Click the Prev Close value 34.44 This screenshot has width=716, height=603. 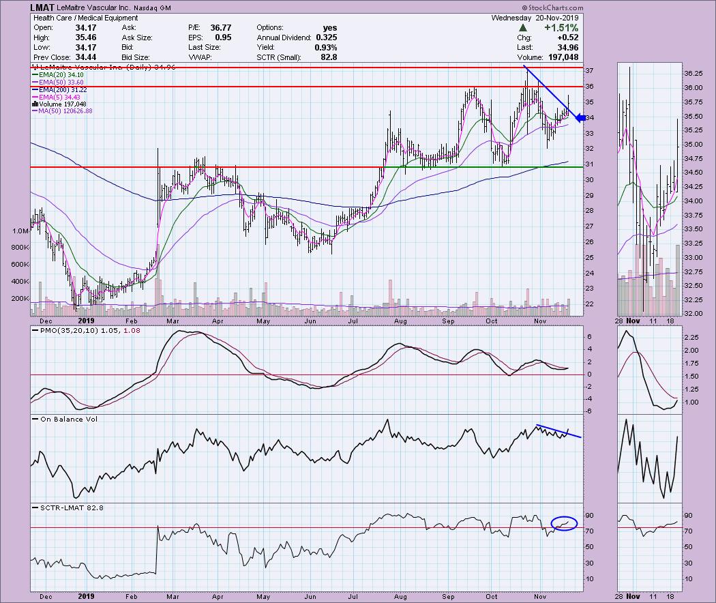[86, 57]
